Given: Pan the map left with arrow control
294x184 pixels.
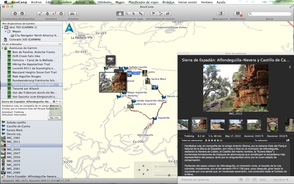Looking at the screenshot, I should 139,170.
